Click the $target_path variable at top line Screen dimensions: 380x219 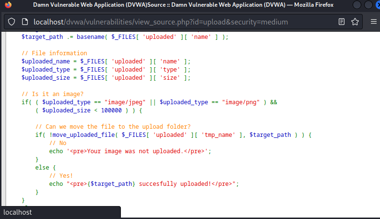(42, 37)
